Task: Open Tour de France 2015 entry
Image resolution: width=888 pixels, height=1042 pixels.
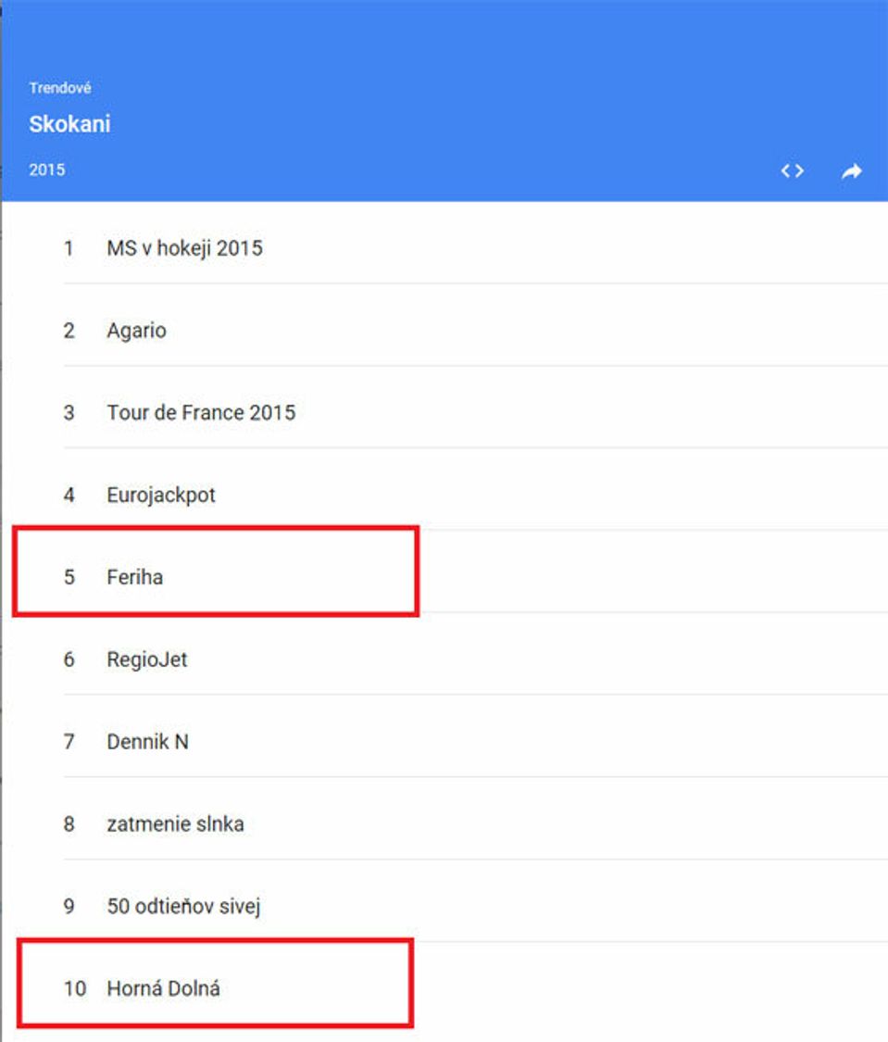Action: click(201, 412)
